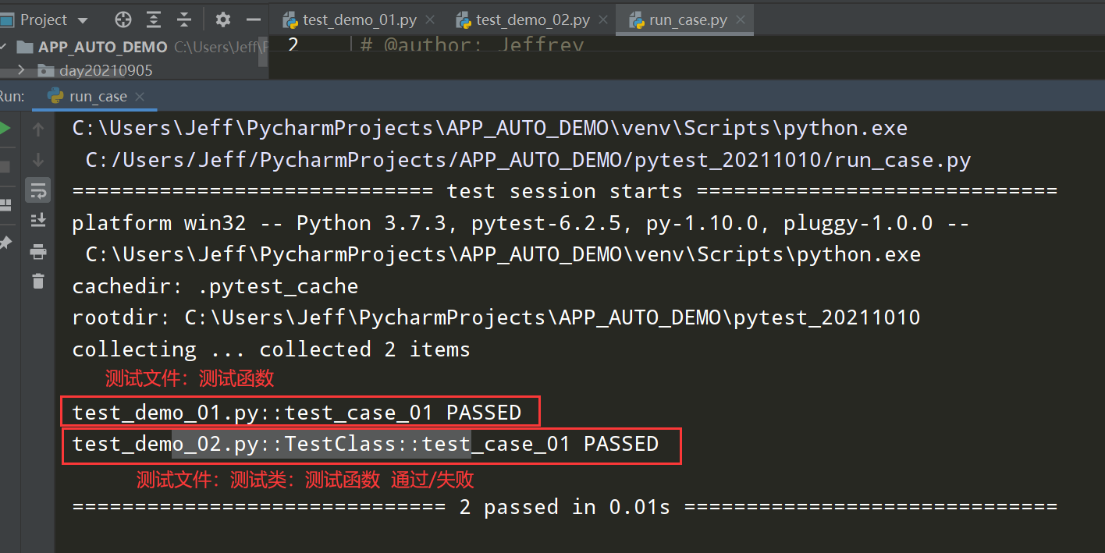Open the Project view dropdown
The image size is (1105, 553).
[83, 20]
